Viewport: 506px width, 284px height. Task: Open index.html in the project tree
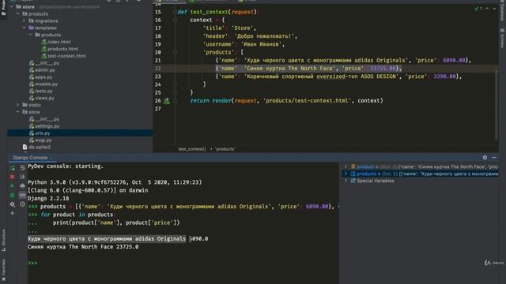coord(59,42)
